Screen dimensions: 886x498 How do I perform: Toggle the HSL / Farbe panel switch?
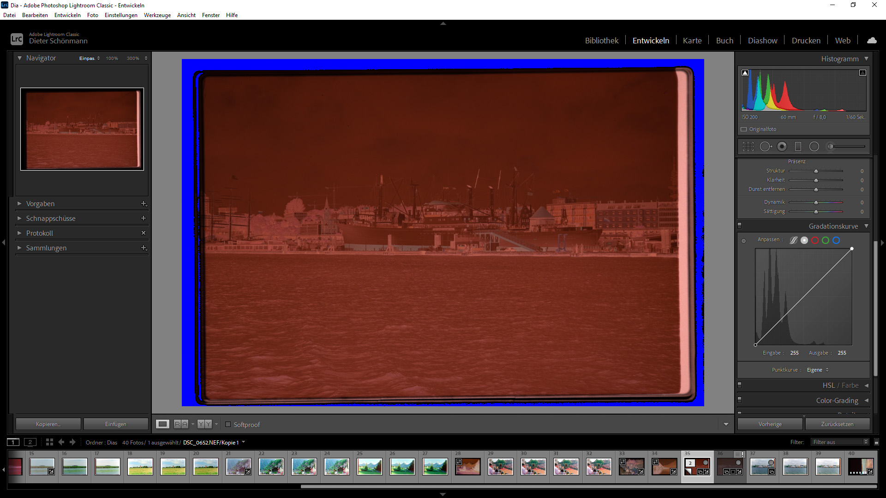740,385
